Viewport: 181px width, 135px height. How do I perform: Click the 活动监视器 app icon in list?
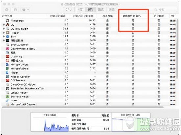click(8, 40)
